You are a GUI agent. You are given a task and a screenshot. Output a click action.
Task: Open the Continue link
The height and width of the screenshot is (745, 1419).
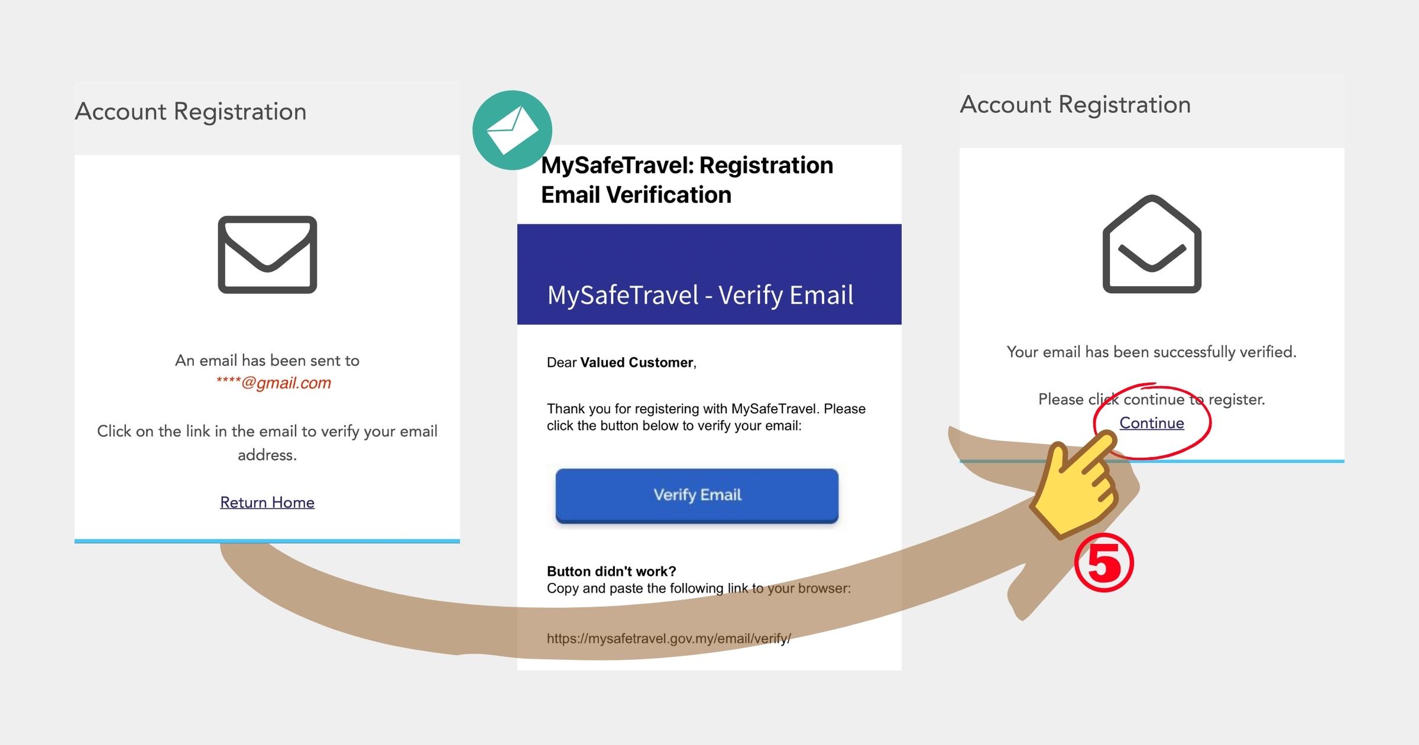(1152, 423)
